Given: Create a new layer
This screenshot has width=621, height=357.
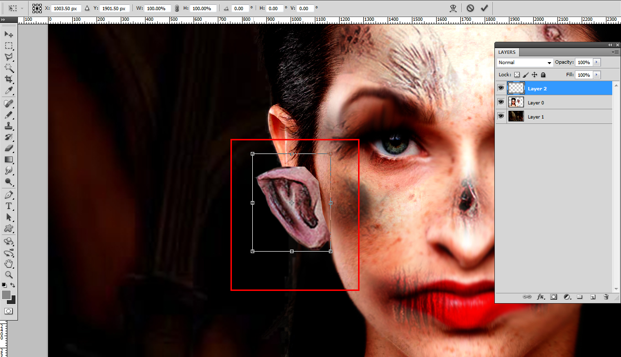Looking at the screenshot, I should (593, 297).
